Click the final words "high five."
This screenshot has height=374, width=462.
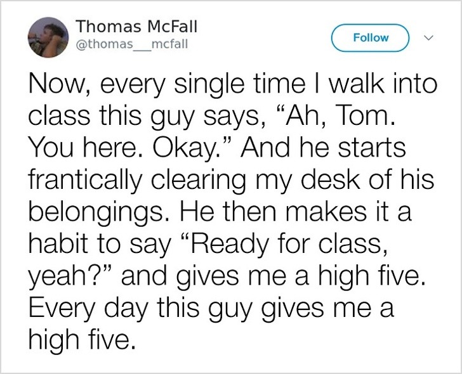tap(82, 342)
